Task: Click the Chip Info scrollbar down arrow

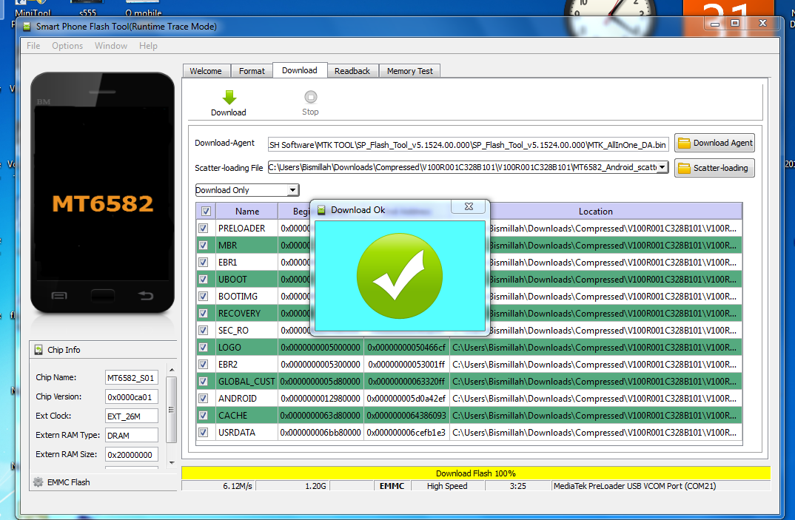Action: [x=172, y=462]
